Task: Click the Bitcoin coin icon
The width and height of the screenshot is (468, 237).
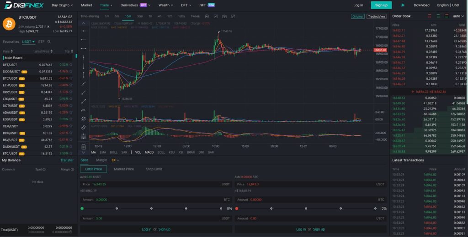Action: [9, 24]
